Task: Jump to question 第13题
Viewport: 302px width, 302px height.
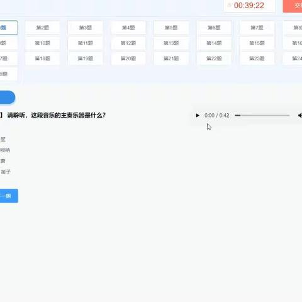Action: click(x=171, y=43)
